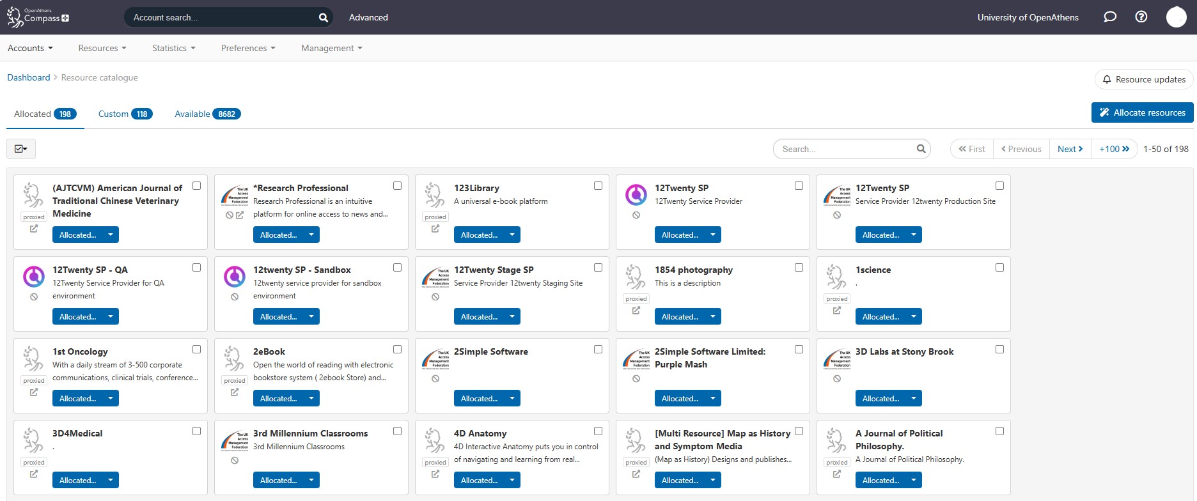Open the chat speech bubble icon
The image size is (1197, 501).
pyautogui.click(x=1110, y=17)
